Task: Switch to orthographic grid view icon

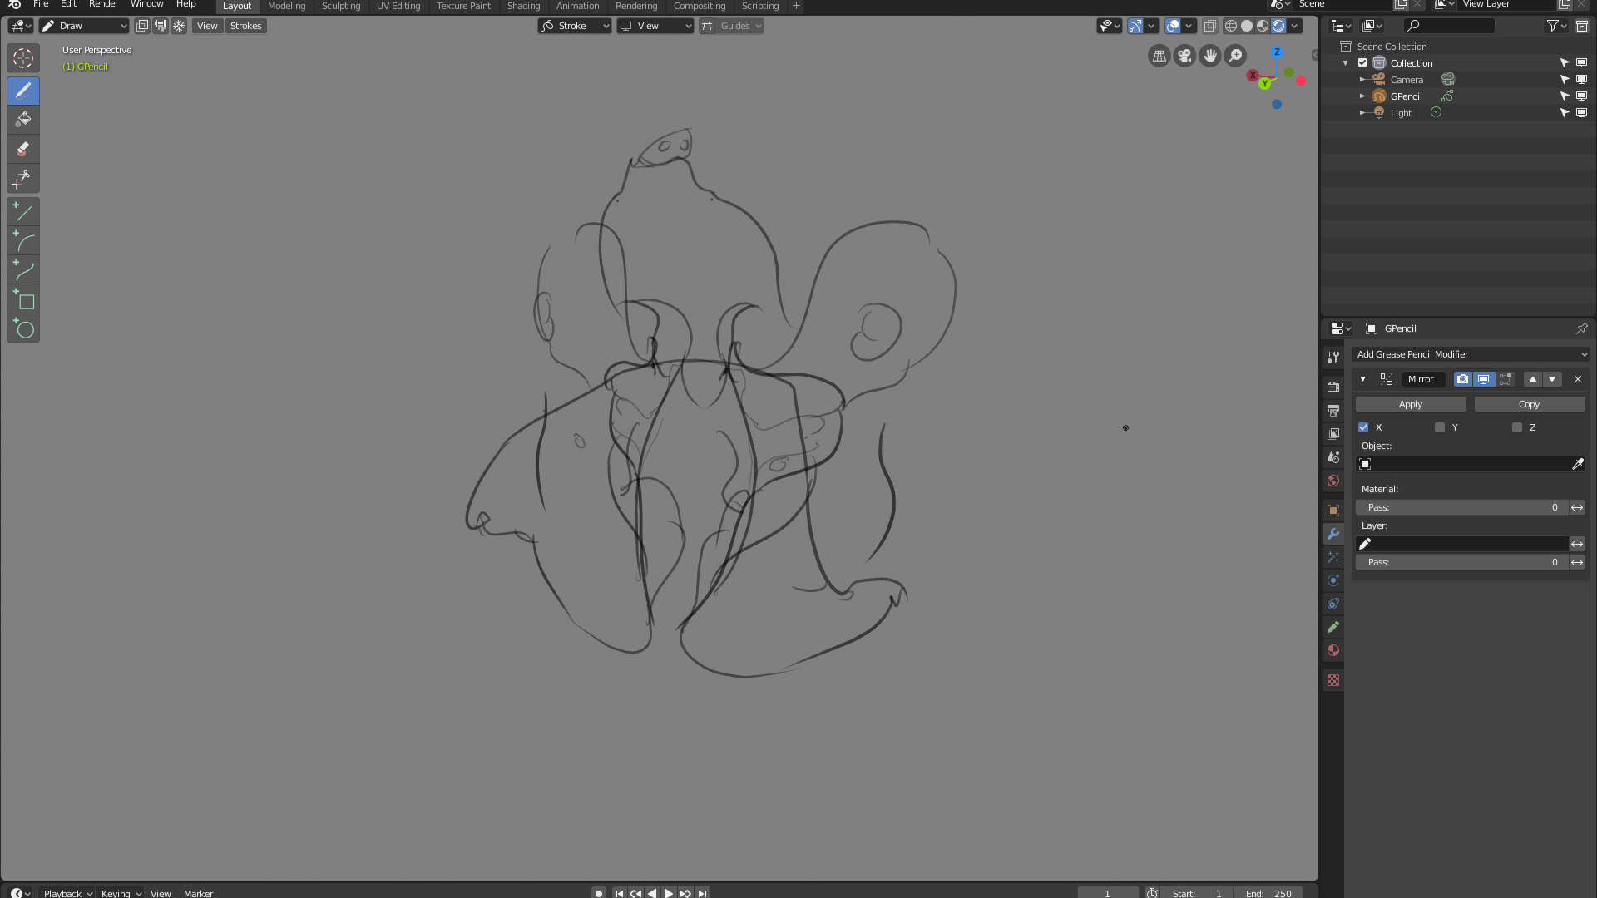Action: [x=1159, y=56]
